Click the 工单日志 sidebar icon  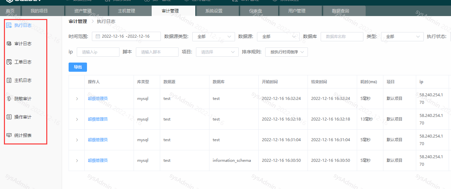(x=9, y=62)
